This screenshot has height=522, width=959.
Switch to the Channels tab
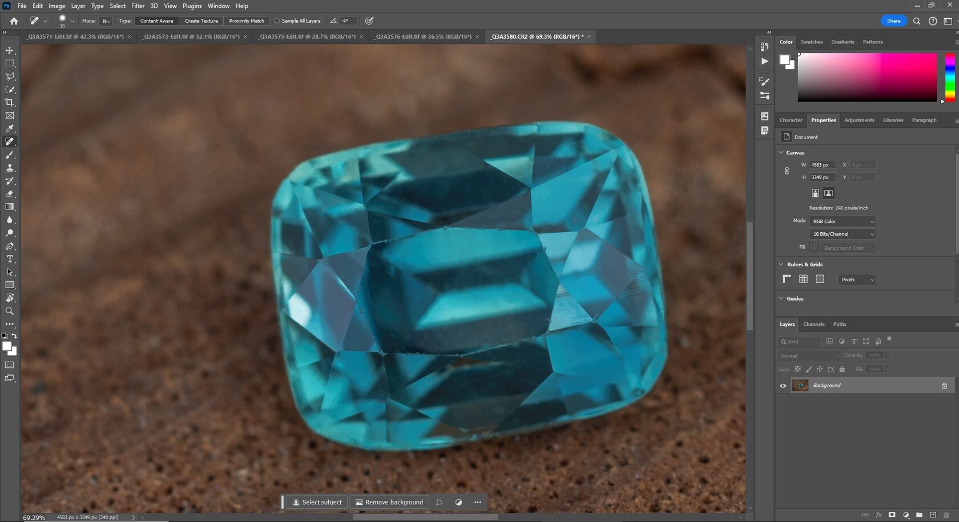point(813,324)
